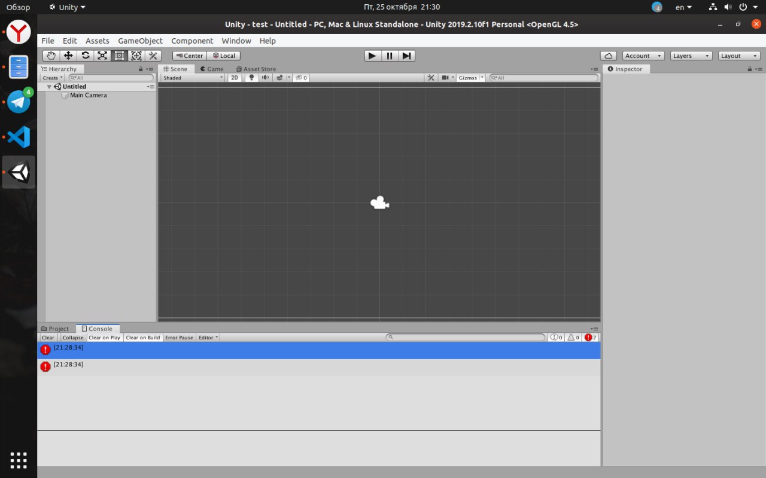
Task: Click the Pause button
Action: 390,56
